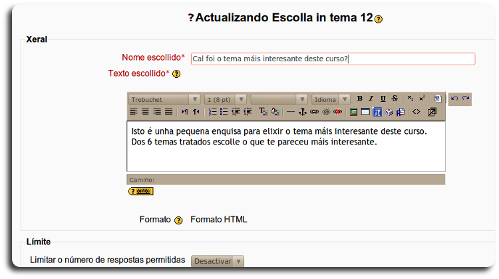Align text to the left
The width and height of the screenshot is (499, 279).
pos(134,112)
